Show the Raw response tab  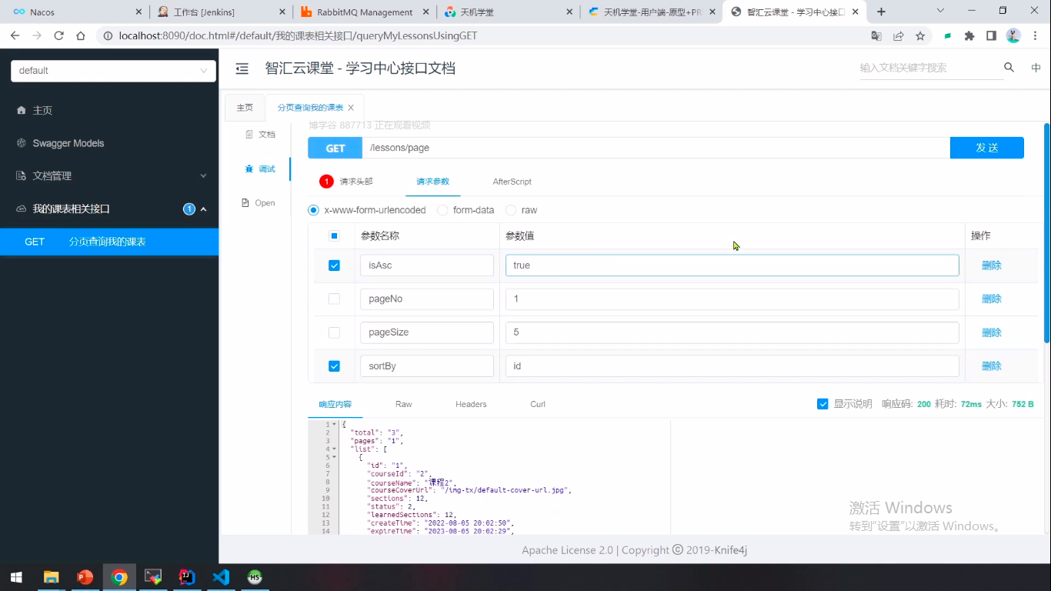click(404, 404)
